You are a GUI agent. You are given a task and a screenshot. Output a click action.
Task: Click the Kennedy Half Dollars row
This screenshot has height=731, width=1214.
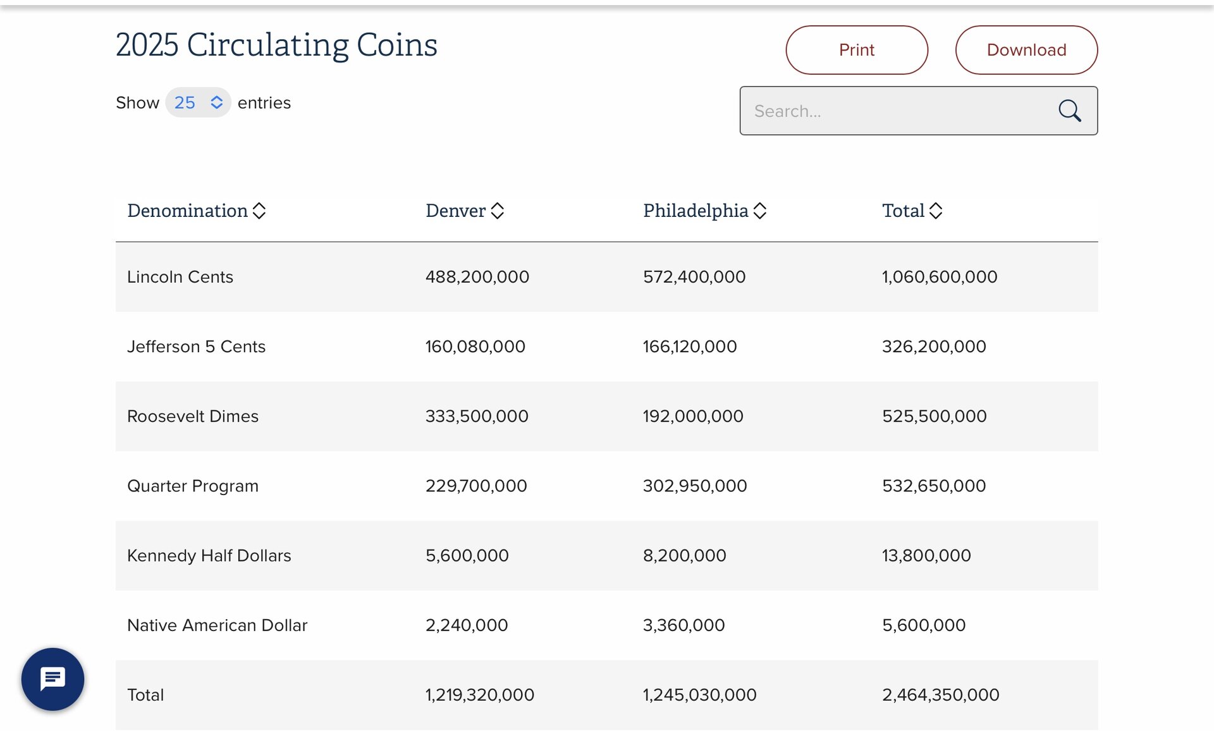[x=209, y=555]
